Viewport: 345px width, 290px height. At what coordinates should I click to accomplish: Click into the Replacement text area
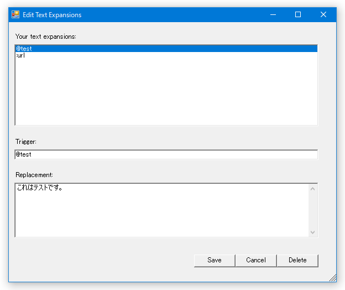[162, 210]
